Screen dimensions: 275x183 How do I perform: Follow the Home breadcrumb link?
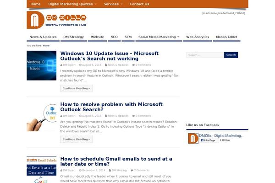[46, 46]
